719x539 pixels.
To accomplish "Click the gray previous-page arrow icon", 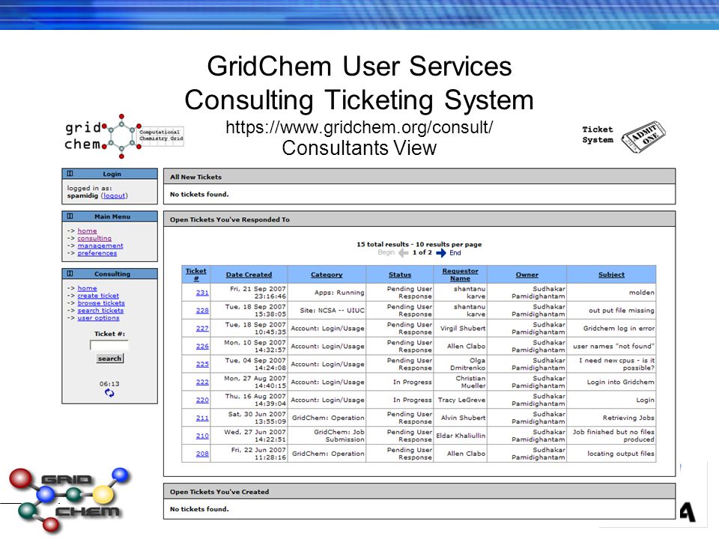I will (x=404, y=252).
